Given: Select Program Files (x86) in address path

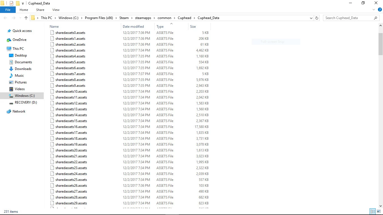Looking at the screenshot, I should click(x=99, y=18).
